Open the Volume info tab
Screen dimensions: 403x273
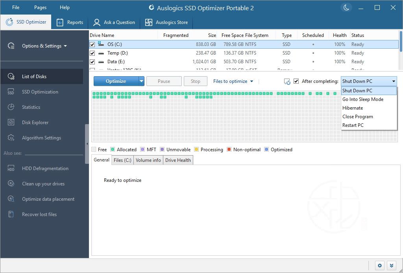(x=148, y=160)
